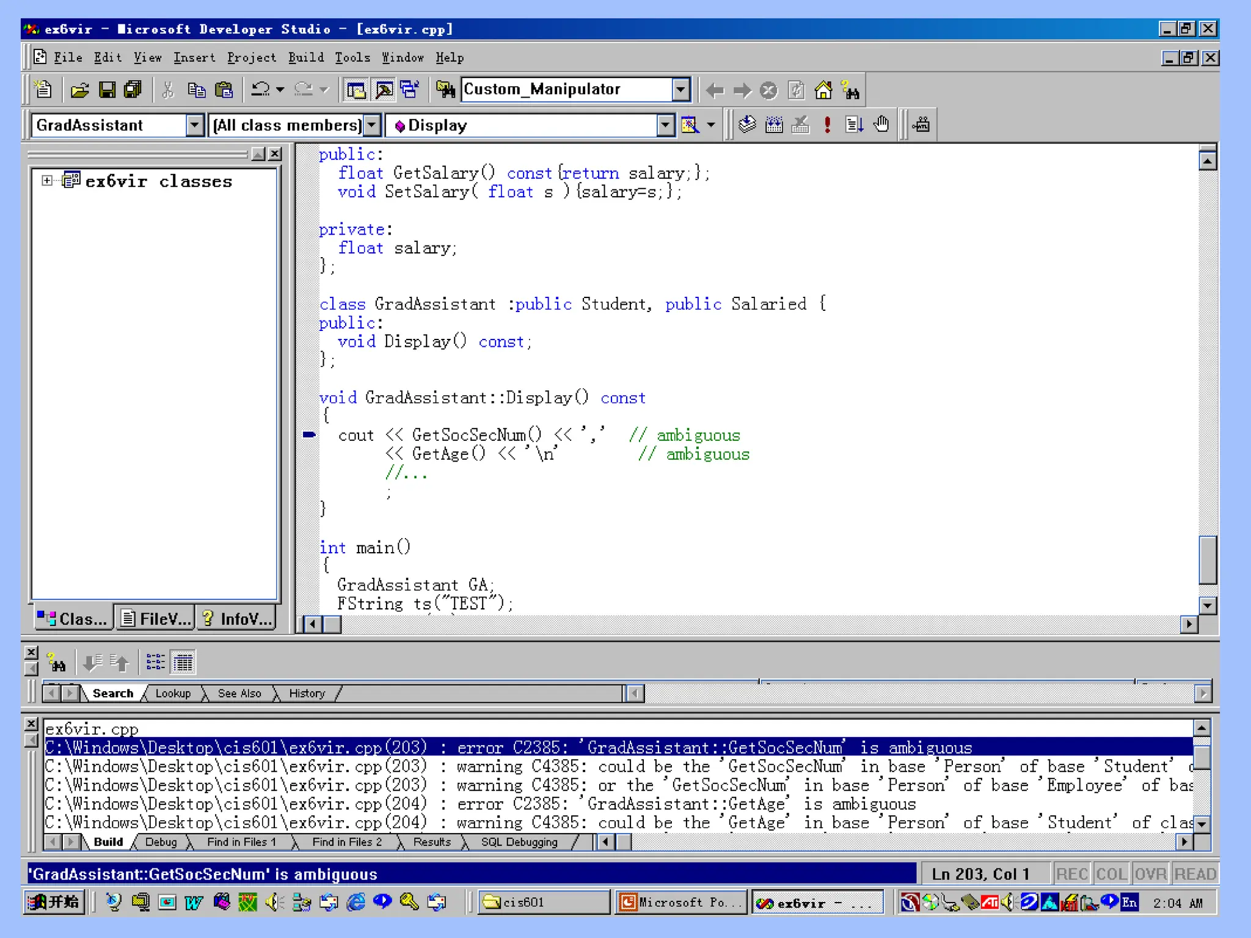Click the far-right build toolbar icon
Screen dimensions: 1251x938
(x=921, y=125)
